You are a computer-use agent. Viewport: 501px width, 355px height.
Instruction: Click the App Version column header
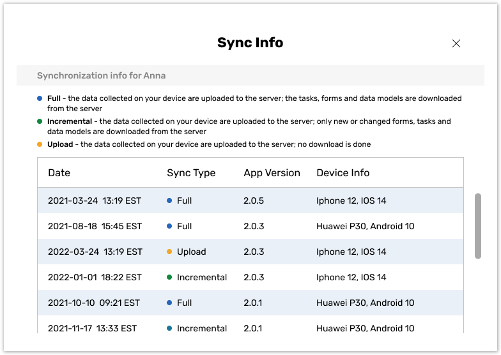(272, 173)
